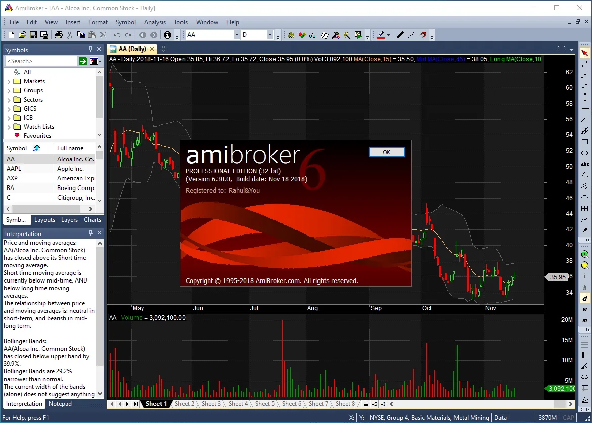Screen dimensions: 592x423
Task: Select the AAPL row in symbol list
Action: (50, 169)
